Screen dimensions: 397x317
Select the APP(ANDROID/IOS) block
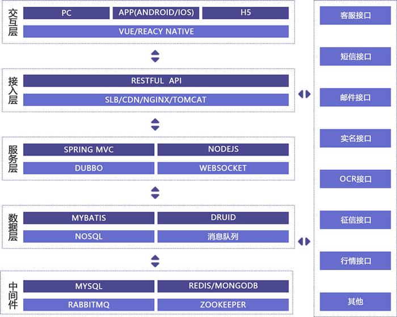pyautogui.click(x=156, y=13)
